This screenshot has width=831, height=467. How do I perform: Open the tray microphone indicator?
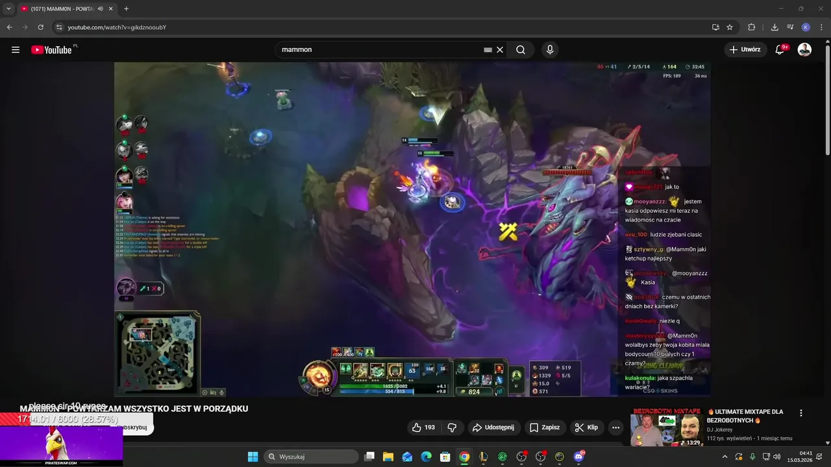click(x=752, y=457)
